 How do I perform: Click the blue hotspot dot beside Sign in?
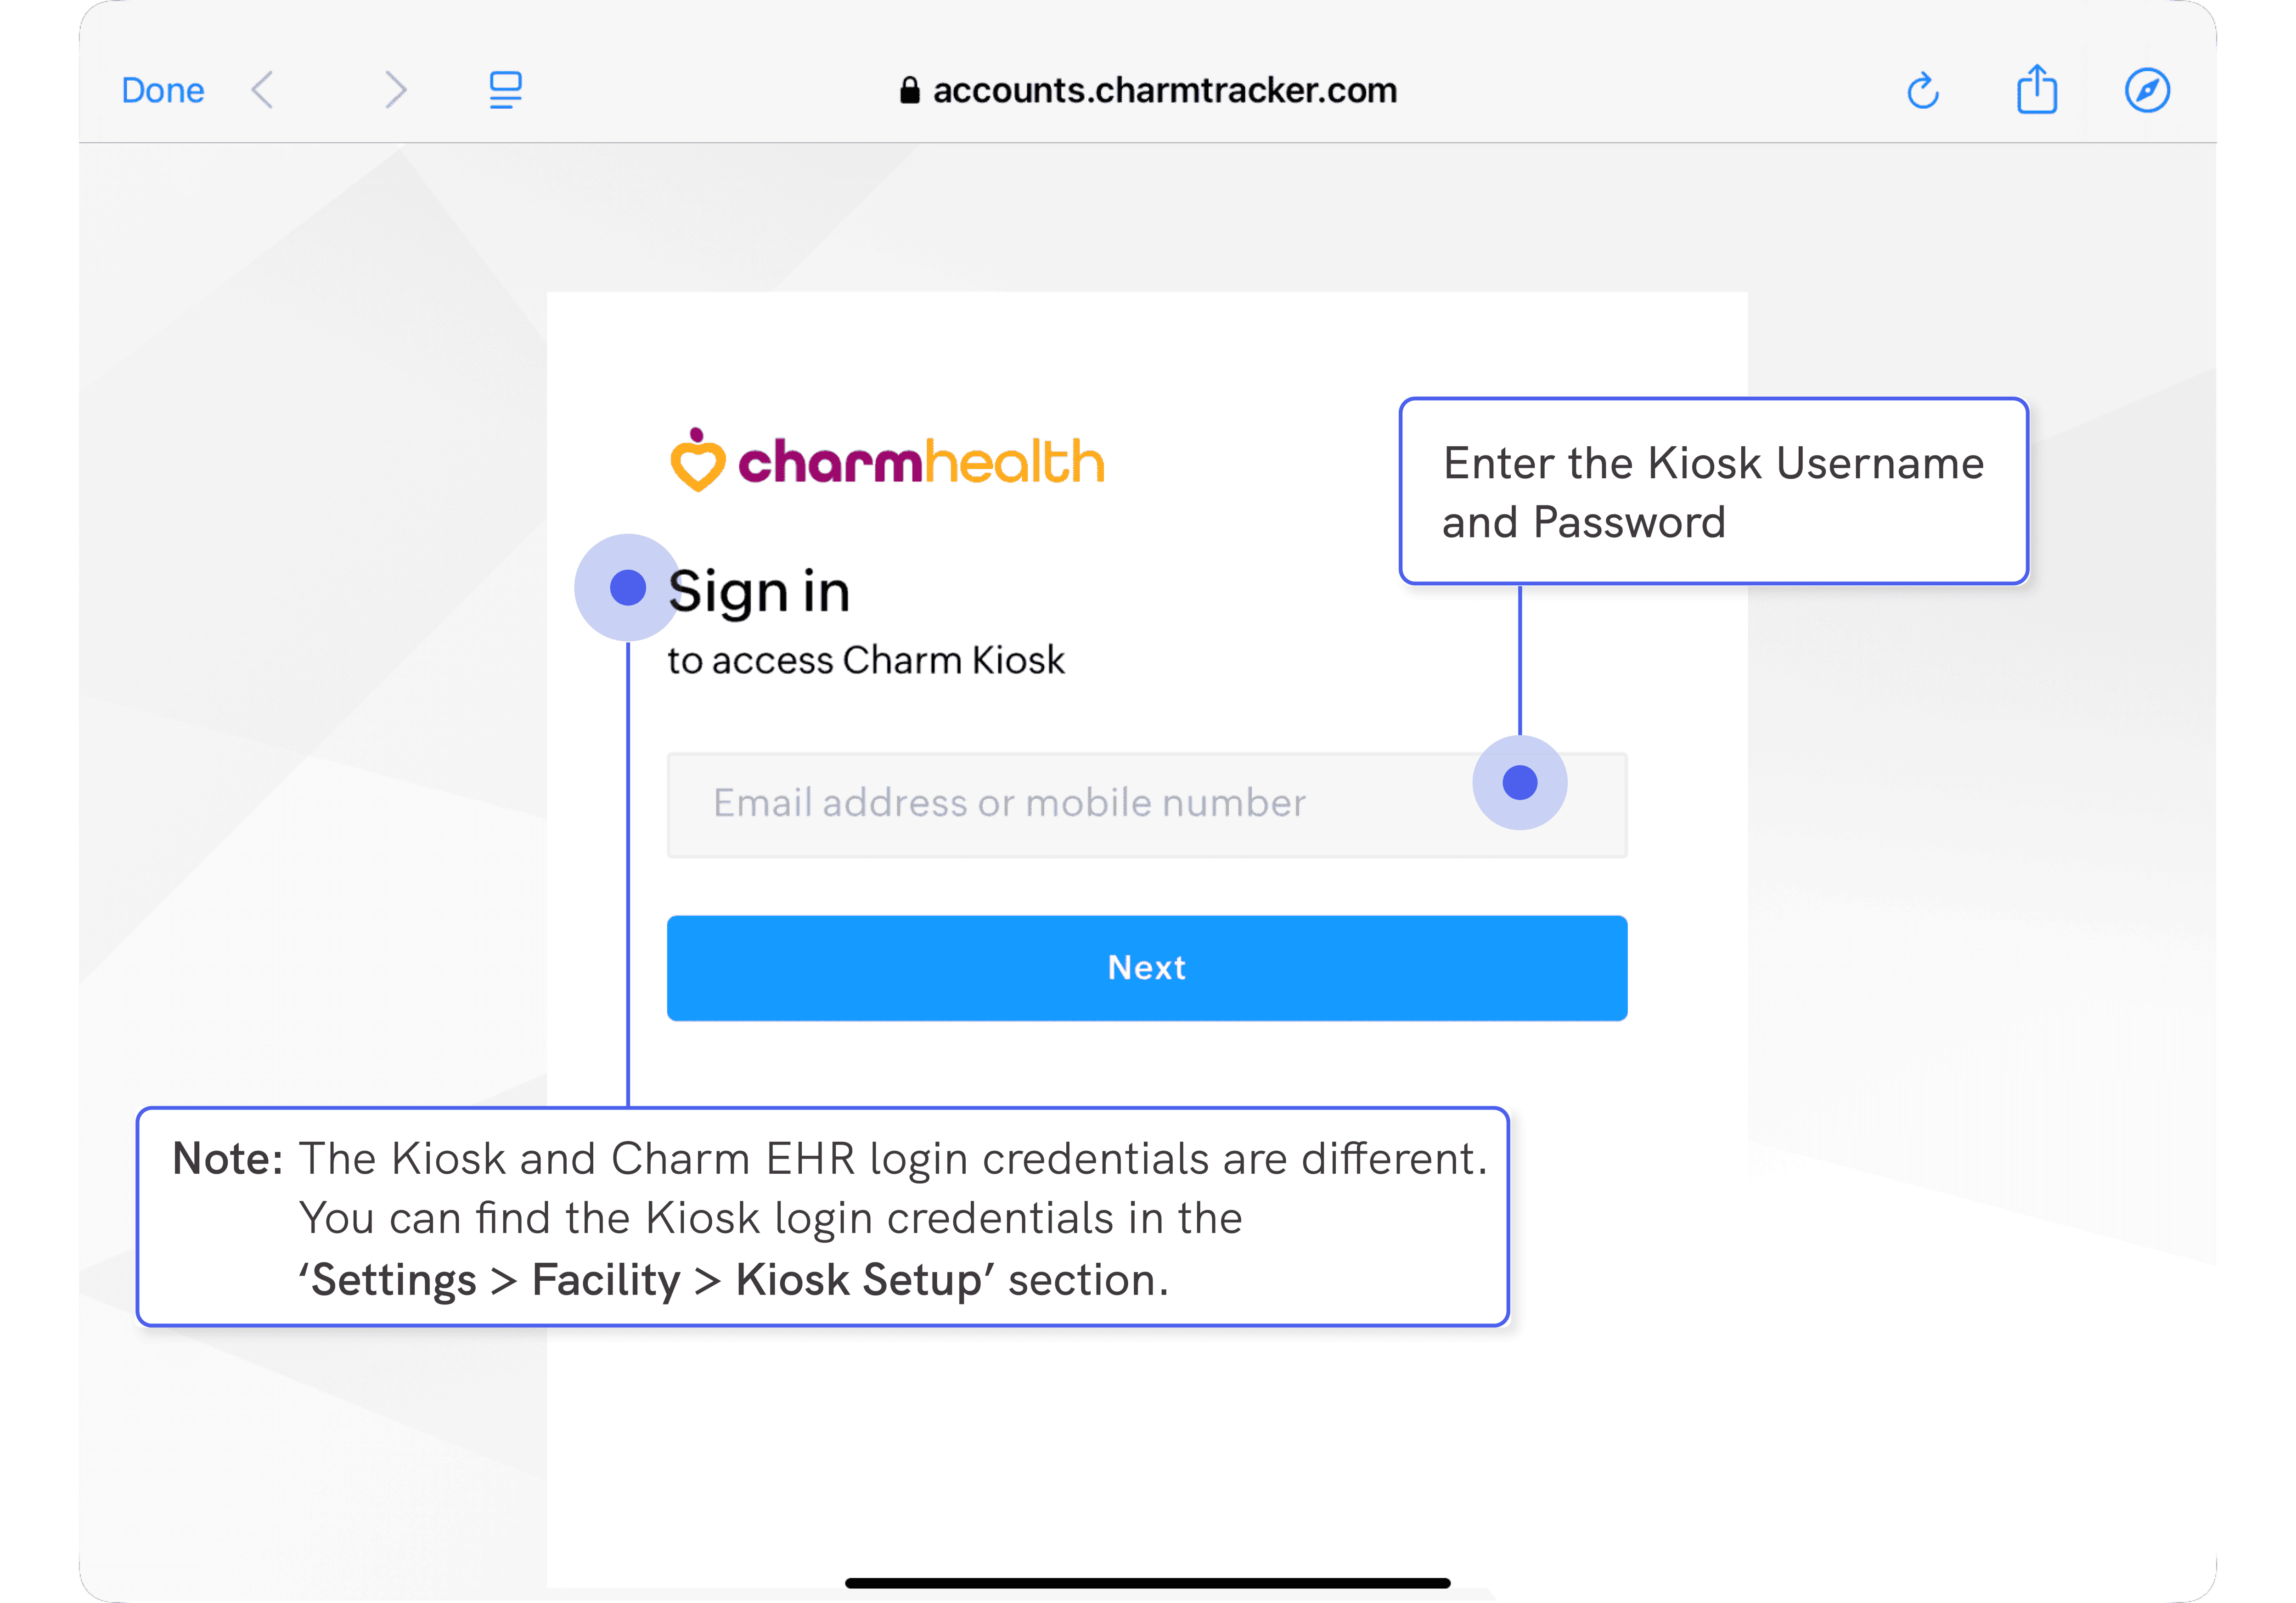[x=627, y=588]
